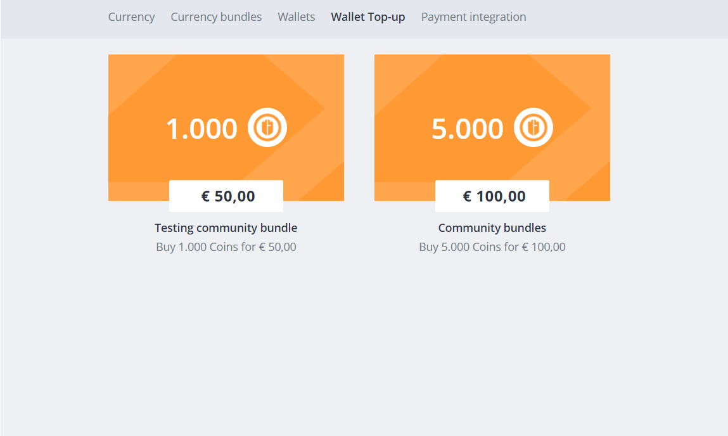
Task: Click the gap between the two bundle cards
Action: tap(359, 127)
